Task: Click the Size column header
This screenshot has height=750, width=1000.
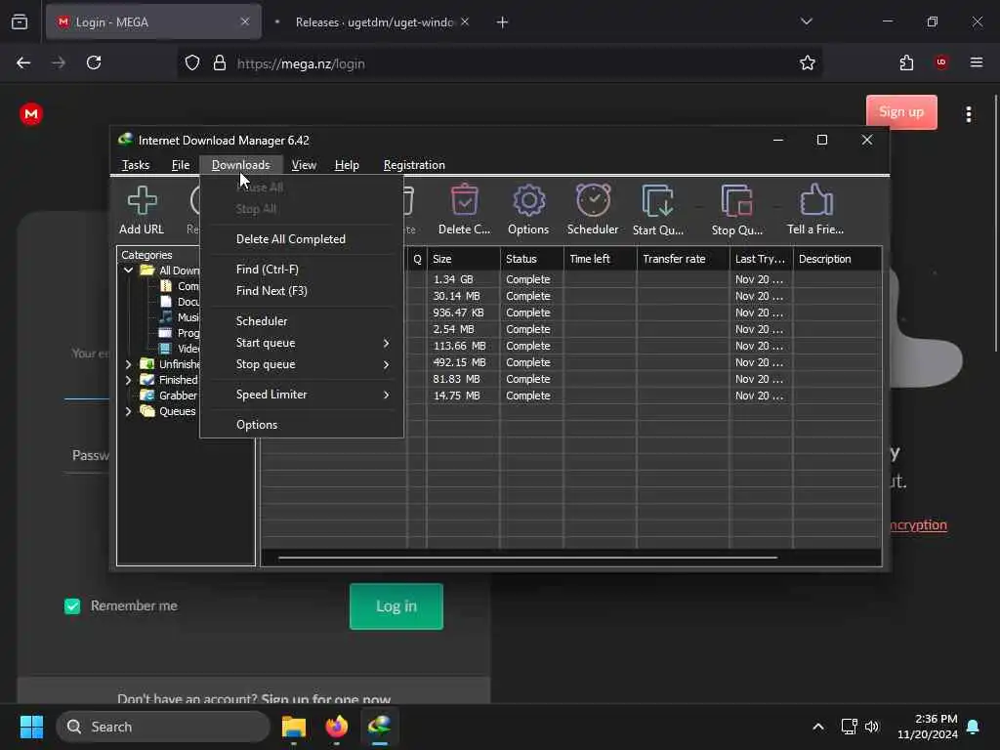Action: (x=463, y=259)
